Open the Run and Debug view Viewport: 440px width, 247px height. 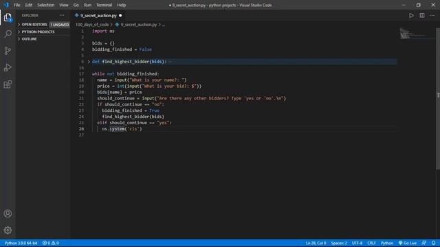coord(8,67)
